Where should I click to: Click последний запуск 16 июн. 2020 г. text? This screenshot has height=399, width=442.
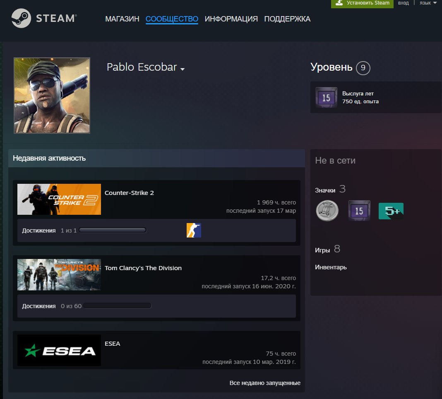[x=249, y=286]
